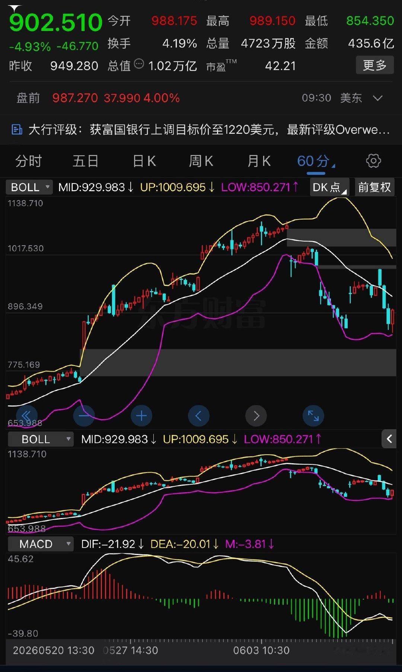Screen dimensions: 402x672
Task: Open the news document icon
Action: [17, 130]
